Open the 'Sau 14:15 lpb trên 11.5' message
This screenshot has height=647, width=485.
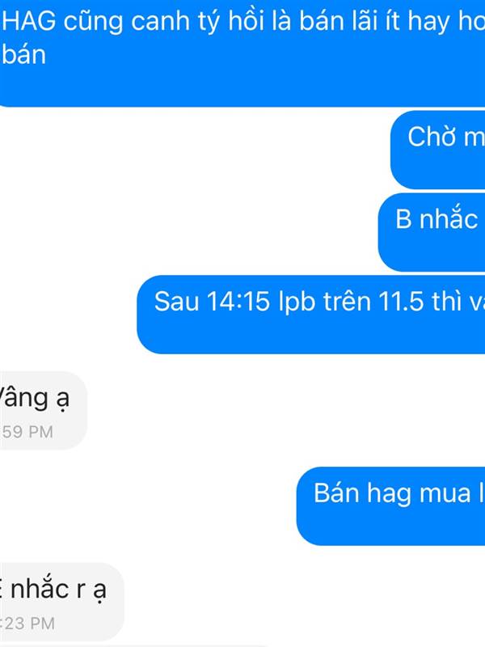(x=311, y=315)
